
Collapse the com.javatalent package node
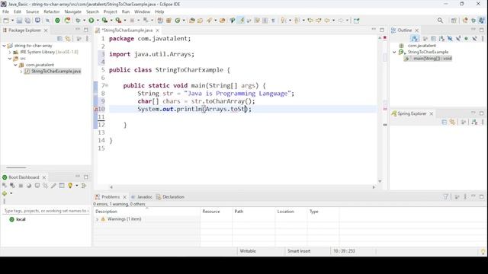pyautogui.click(x=15, y=65)
